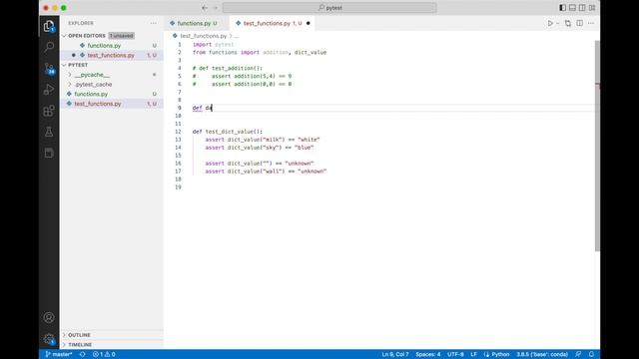The width and height of the screenshot is (639, 359).
Task: Open Explorer panel More Actions ellipsis
Action: [x=153, y=23]
